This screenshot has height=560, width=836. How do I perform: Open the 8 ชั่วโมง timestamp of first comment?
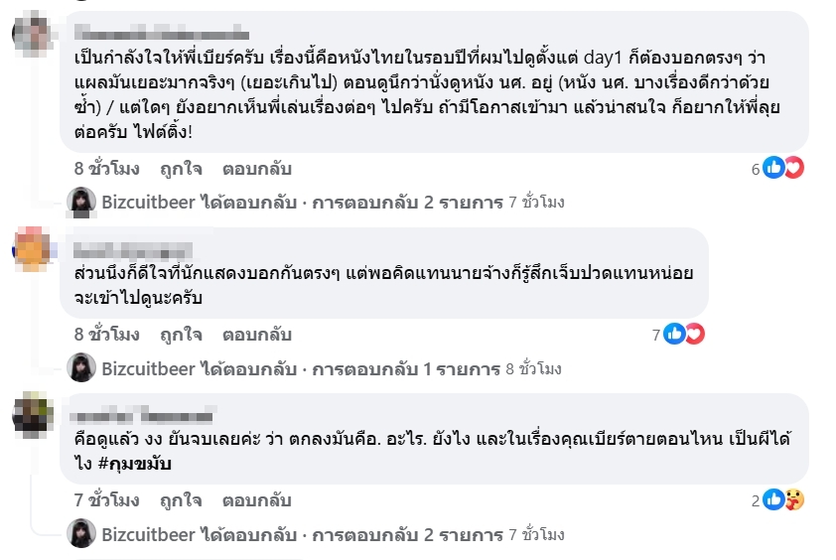pos(106,169)
